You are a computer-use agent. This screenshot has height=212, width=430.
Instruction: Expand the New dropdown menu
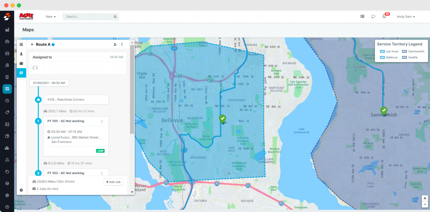51,17
